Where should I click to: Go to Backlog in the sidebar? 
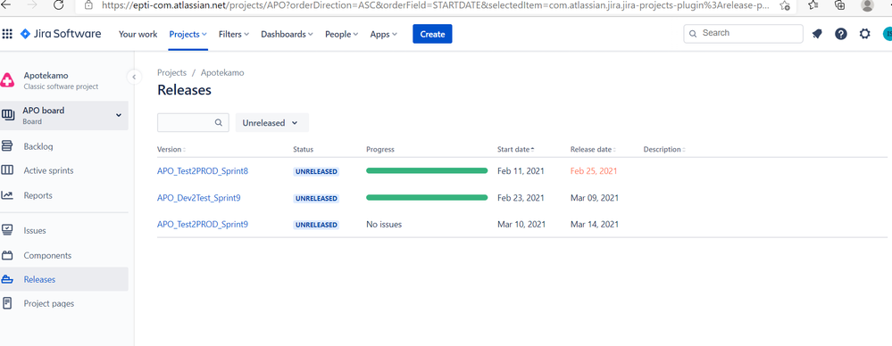pos(38,146)
